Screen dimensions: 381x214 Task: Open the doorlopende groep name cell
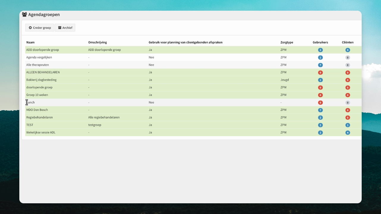click(39, 87)
